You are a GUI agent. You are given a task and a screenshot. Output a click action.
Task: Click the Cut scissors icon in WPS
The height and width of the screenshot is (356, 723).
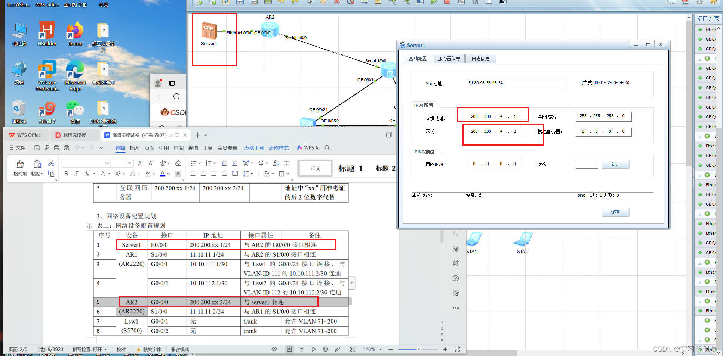51,163
